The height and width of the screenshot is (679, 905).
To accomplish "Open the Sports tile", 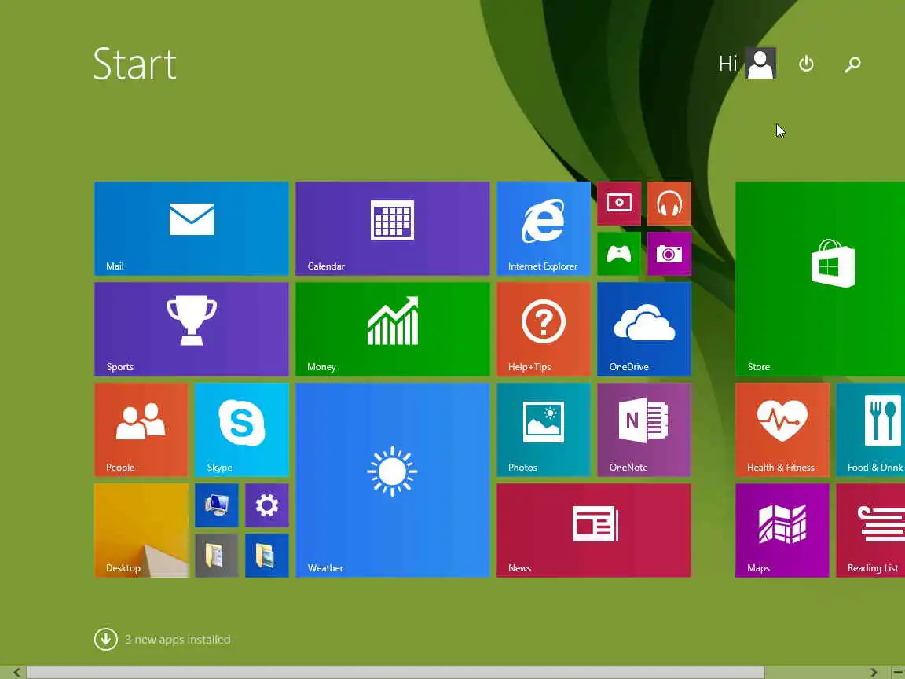I will click(x=191, y=329).
